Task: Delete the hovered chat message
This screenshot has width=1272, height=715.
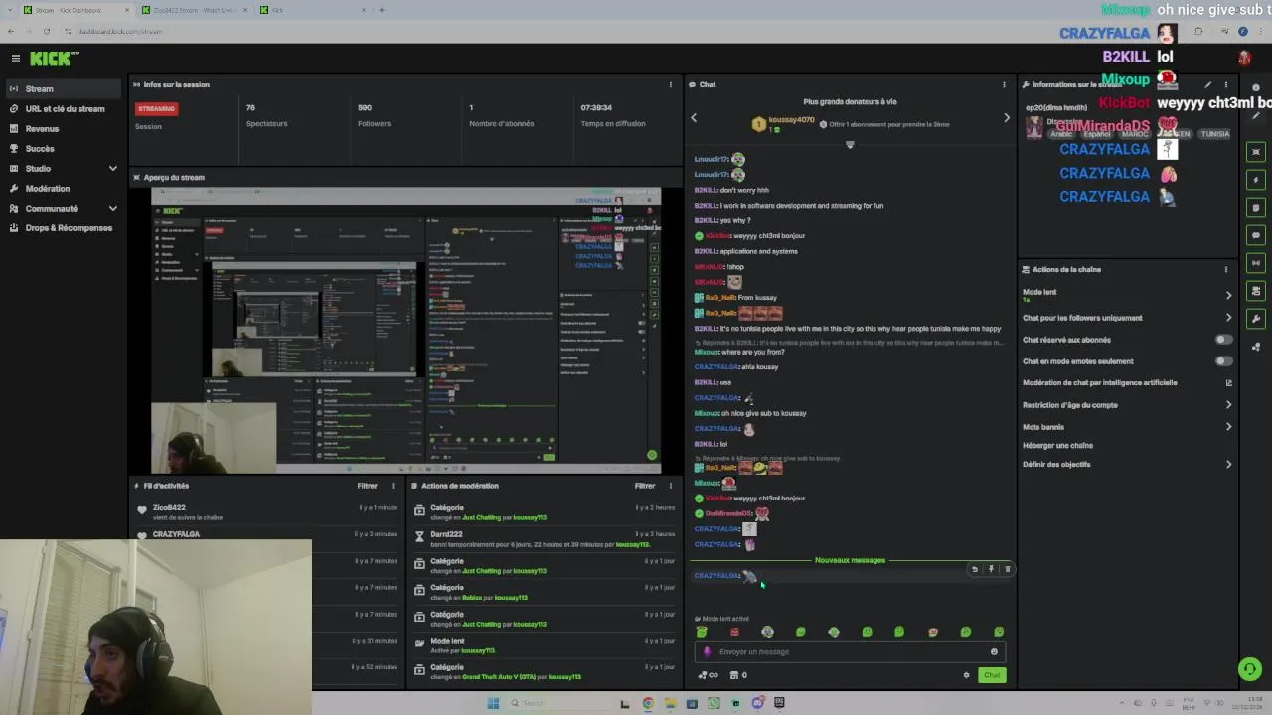Action: 1007,569
